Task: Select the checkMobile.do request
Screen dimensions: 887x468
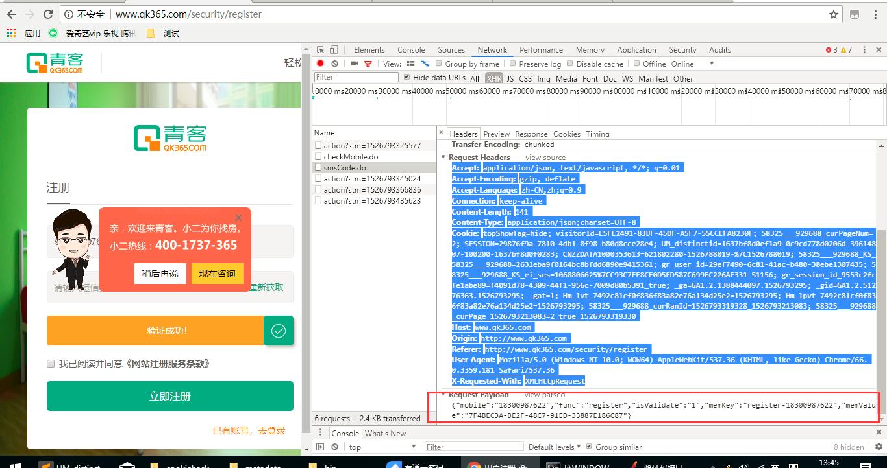Action: coord(374,157)
